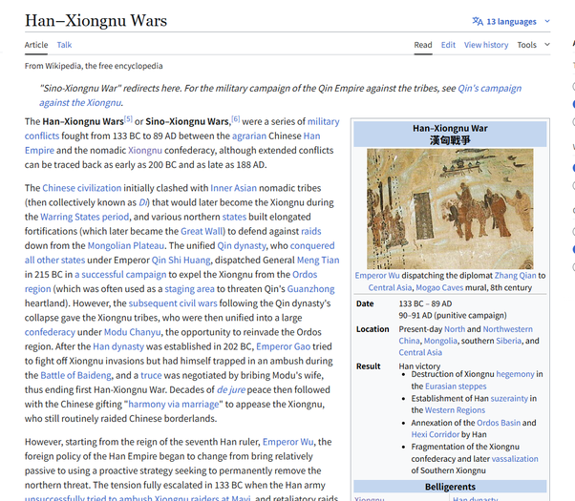Screen dimensions: 575x501
Task: Switch to the Talk tab
Action: (64, 45)
